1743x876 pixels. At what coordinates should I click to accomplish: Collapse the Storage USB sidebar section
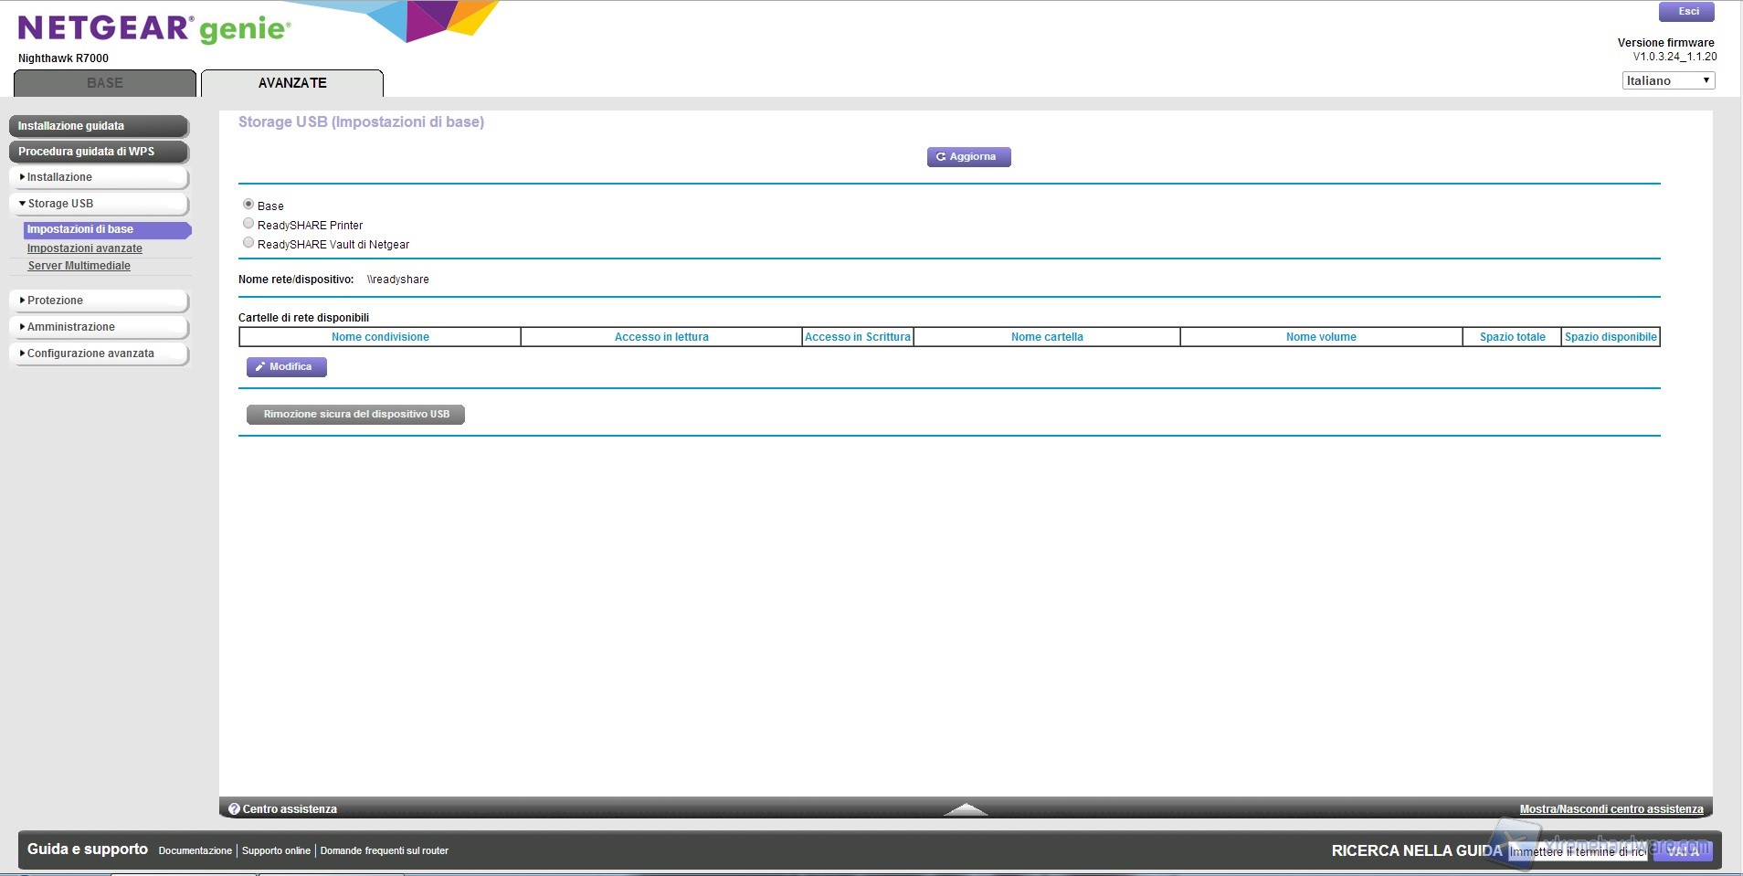(99, 204)
